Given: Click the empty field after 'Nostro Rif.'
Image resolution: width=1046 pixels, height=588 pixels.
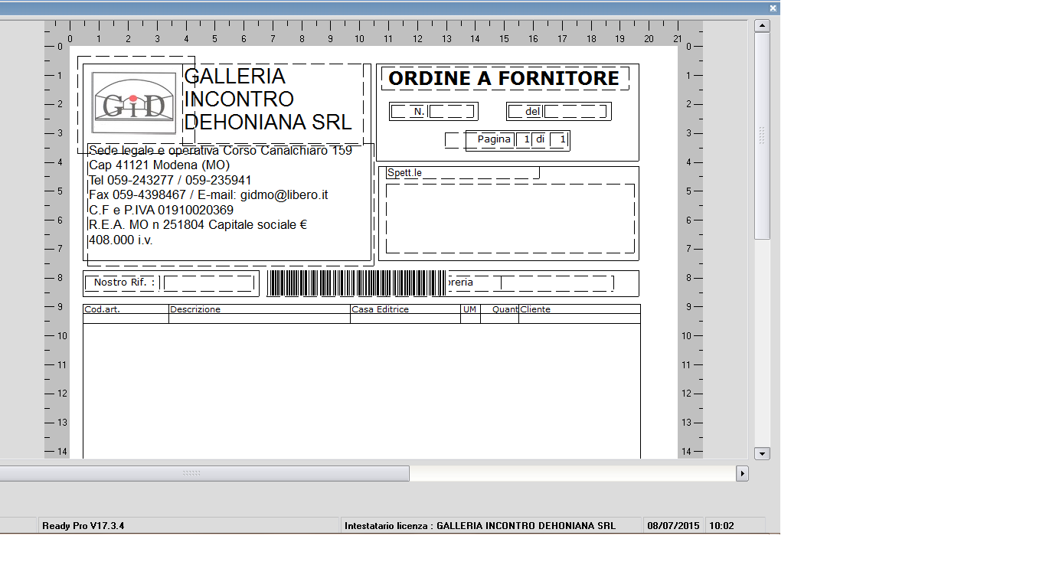Looking at the screenshot, I should [208, 283].
